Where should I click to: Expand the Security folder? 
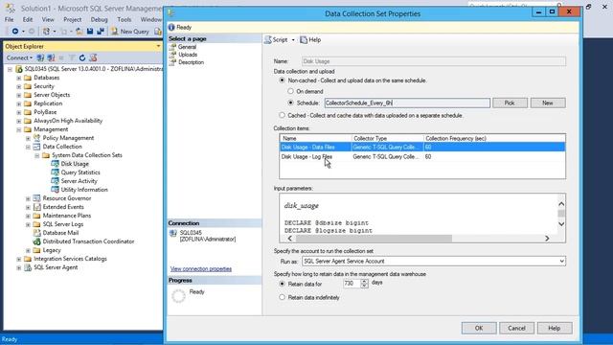point(19,86)
